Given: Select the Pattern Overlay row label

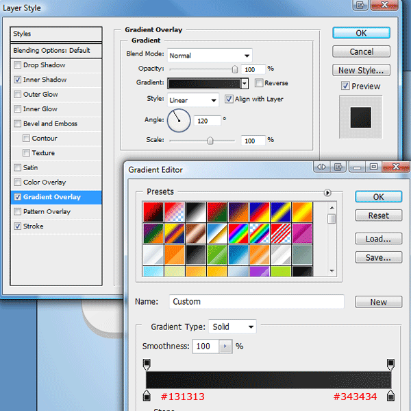Looking at the screenshot, I should (47, 211).
